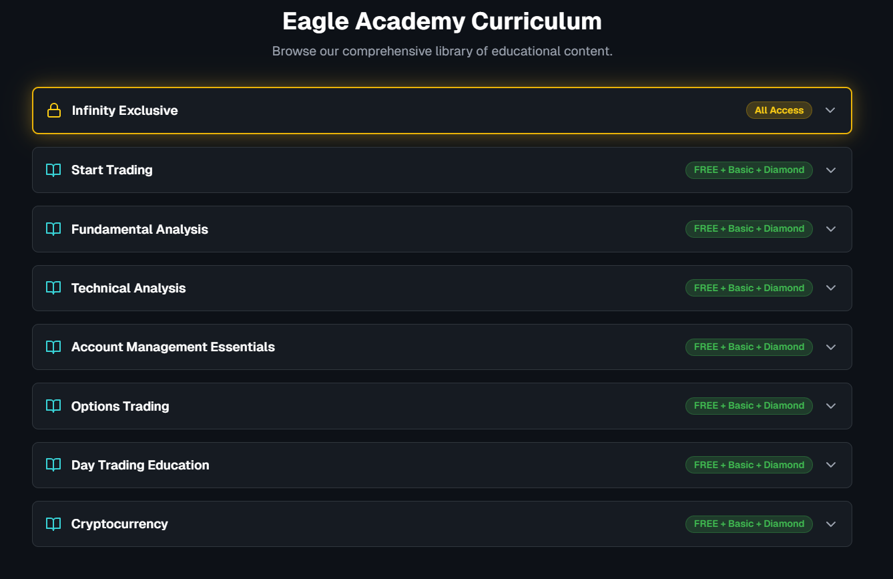Click the lock icon beside Infinity Exclusive
This screenshot has width=893, height=579.
coord(53,110)
